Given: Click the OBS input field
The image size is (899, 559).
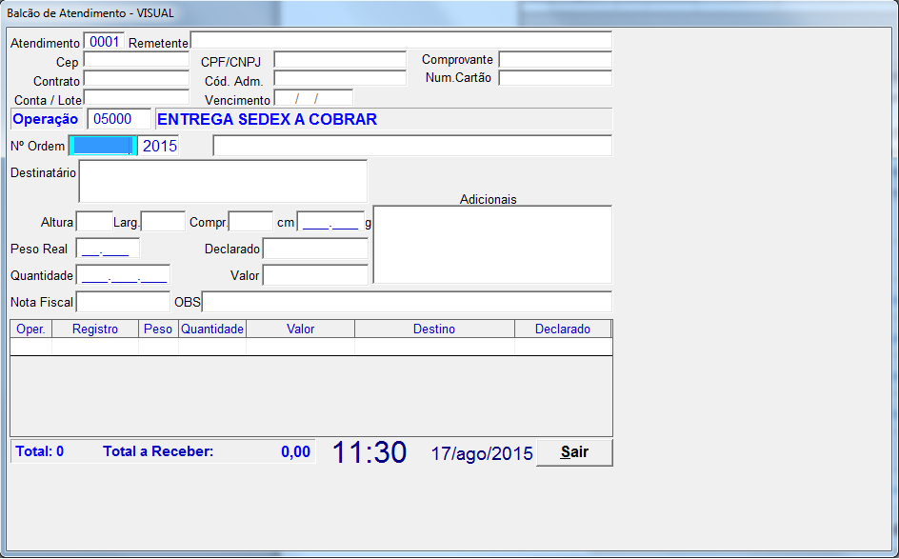Looking at the screenshot, I should pyautogui.click(x=407, y=302).
